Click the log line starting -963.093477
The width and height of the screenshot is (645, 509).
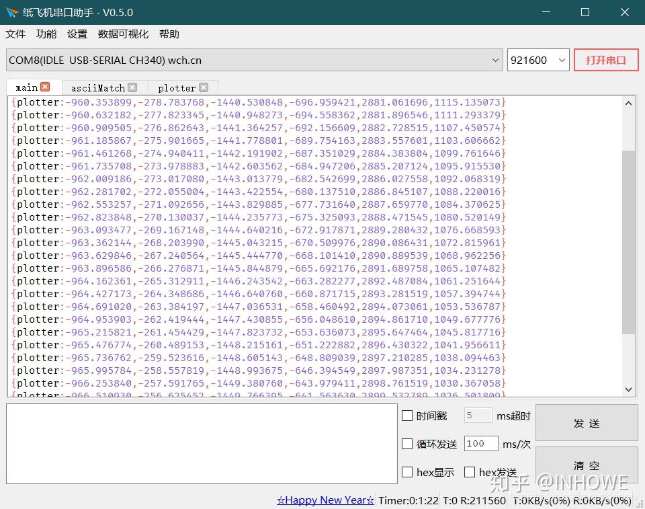pyautogui.click(x=258, y=230)
